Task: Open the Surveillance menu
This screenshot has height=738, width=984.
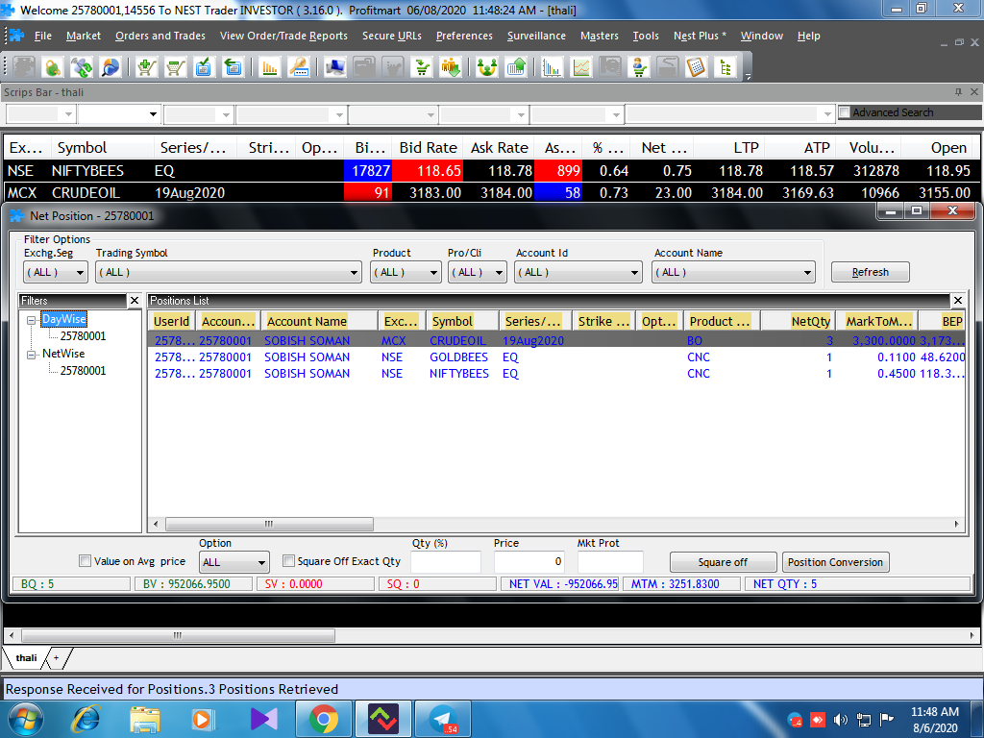Action: point(536,36)
